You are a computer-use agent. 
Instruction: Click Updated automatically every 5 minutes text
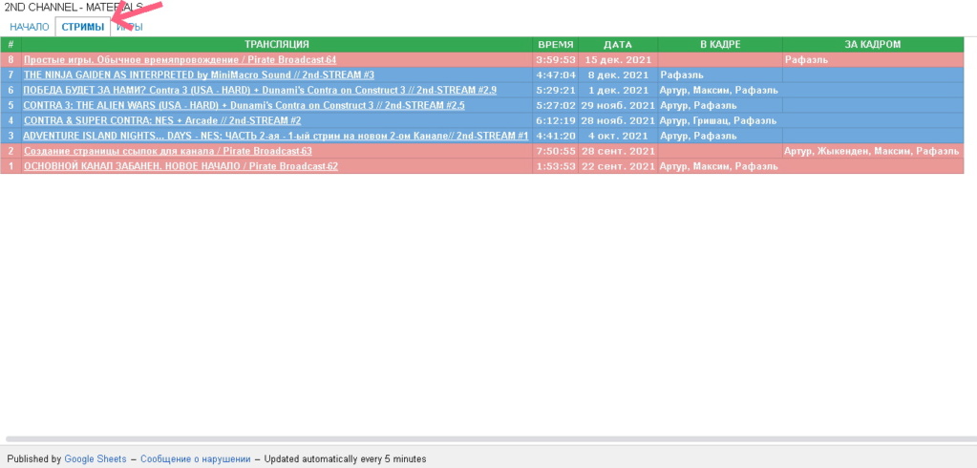click(345, 458)
